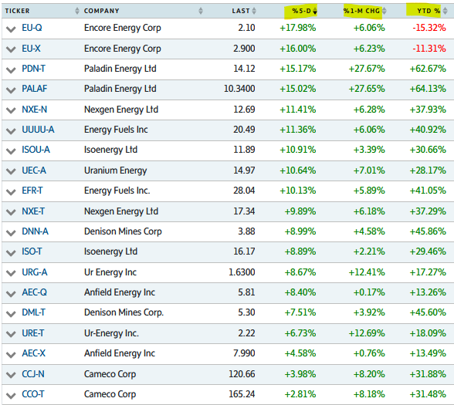Open the PALAF ticker link
The width and height of the screenshot is (454, 405).
click(x=35, y=89)
